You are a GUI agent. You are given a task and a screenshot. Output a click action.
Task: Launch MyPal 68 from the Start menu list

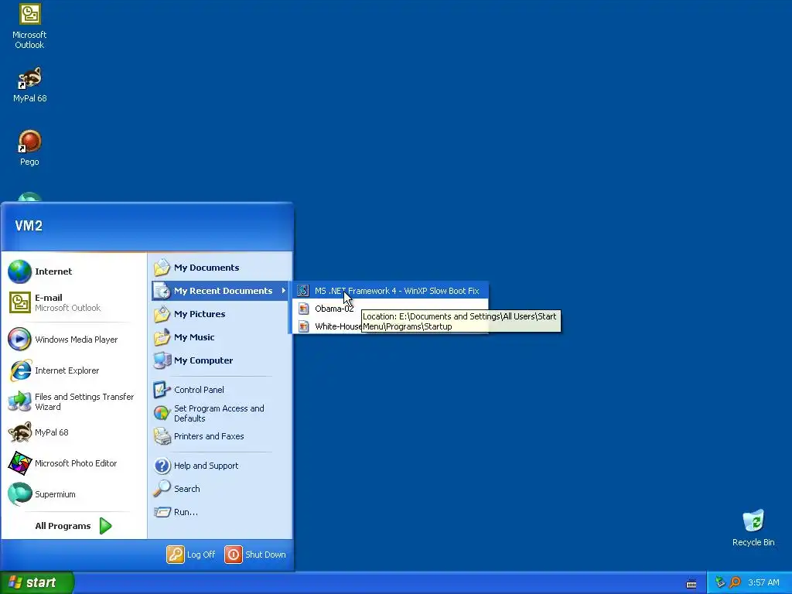tap(73, 432)
